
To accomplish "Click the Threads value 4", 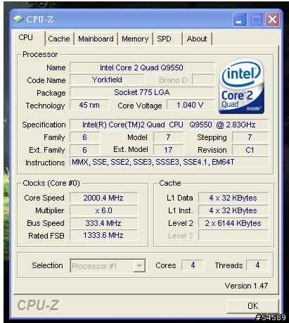I will point(257,265).
